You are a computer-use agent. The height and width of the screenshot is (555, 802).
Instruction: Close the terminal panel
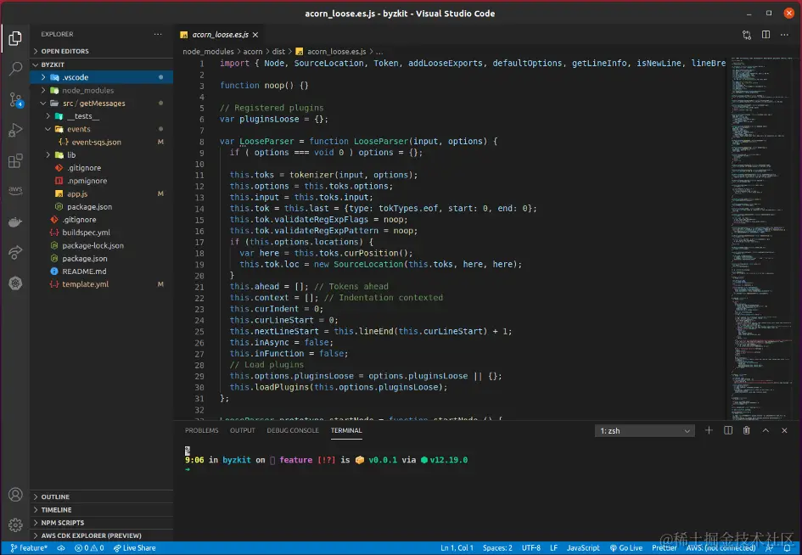785,430
